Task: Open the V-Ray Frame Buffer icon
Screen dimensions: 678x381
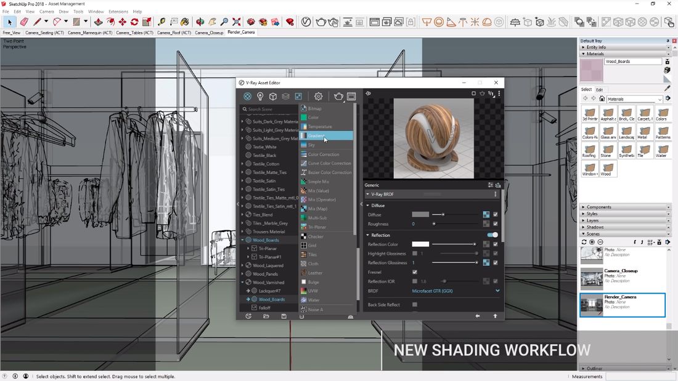Action: click(x=351, y=97)
